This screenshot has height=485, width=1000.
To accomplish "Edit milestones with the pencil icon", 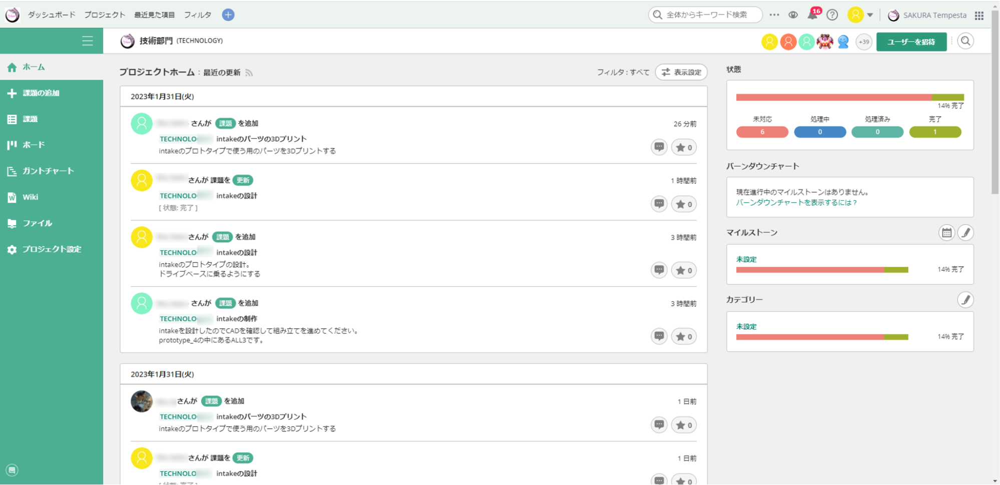I will coord(965,233).
